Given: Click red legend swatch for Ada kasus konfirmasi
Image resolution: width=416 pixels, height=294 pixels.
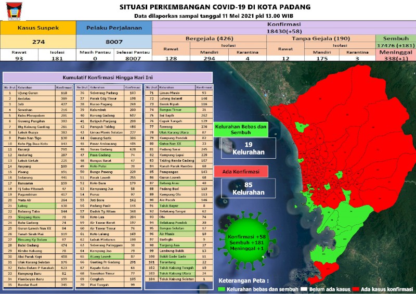Looking at the screenshot, I should tap(356, 289).
